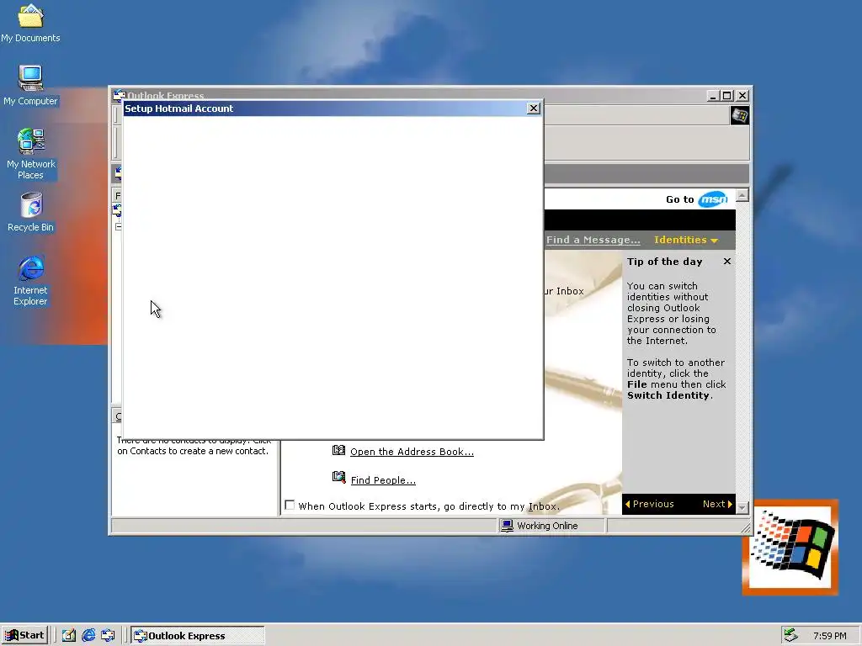
Task: Select the Recycle Bin icon
Action: [x=30, y=212]
